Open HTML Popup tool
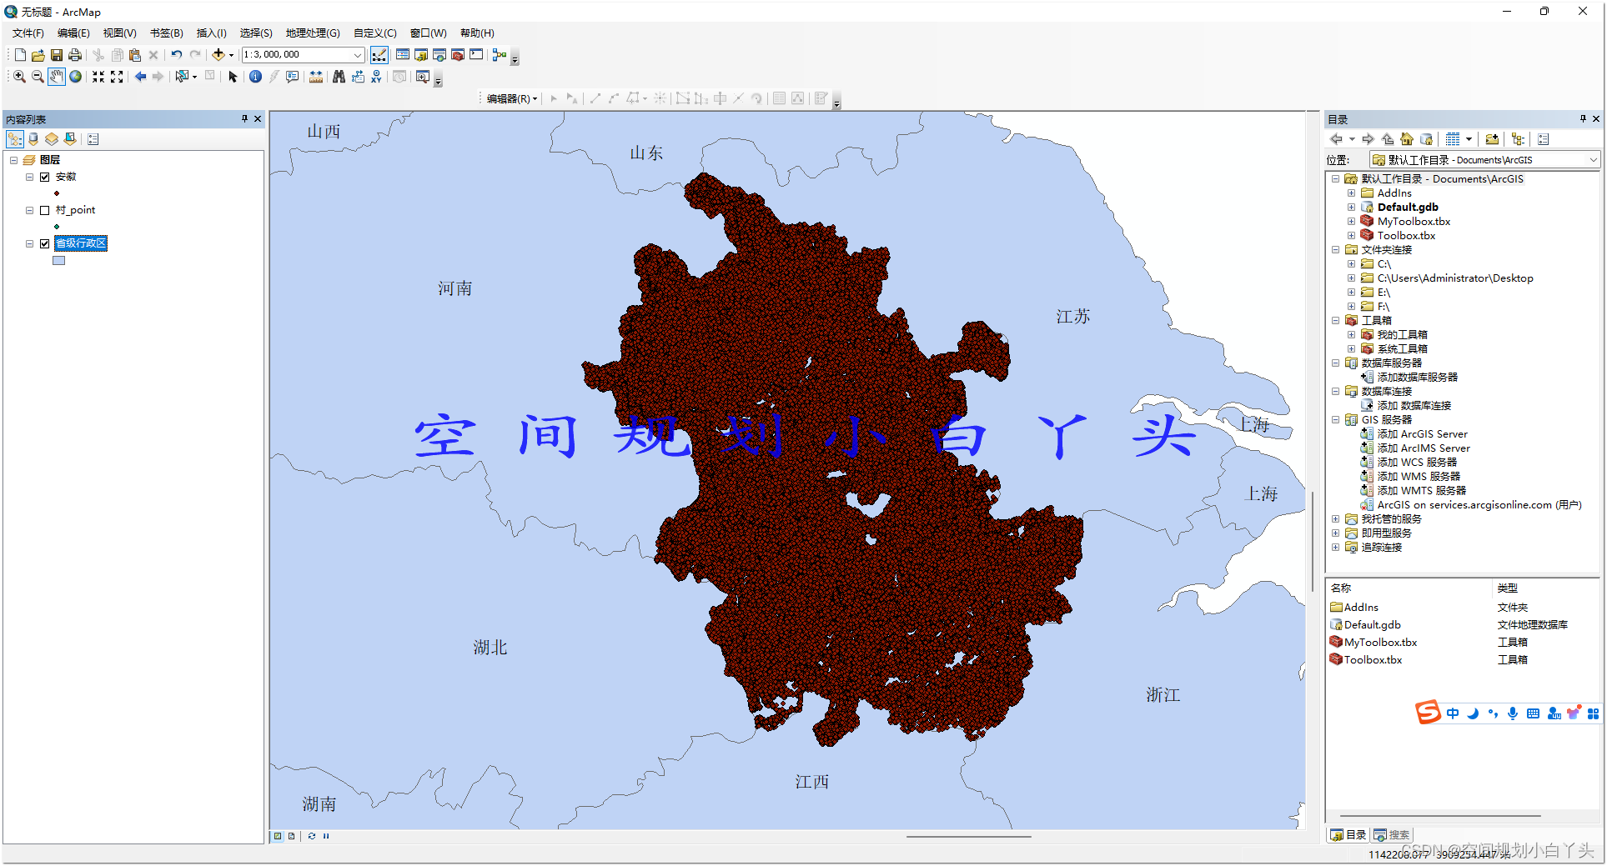The width and height of the screenshot is (1607, 866). (x=293, y=77)
